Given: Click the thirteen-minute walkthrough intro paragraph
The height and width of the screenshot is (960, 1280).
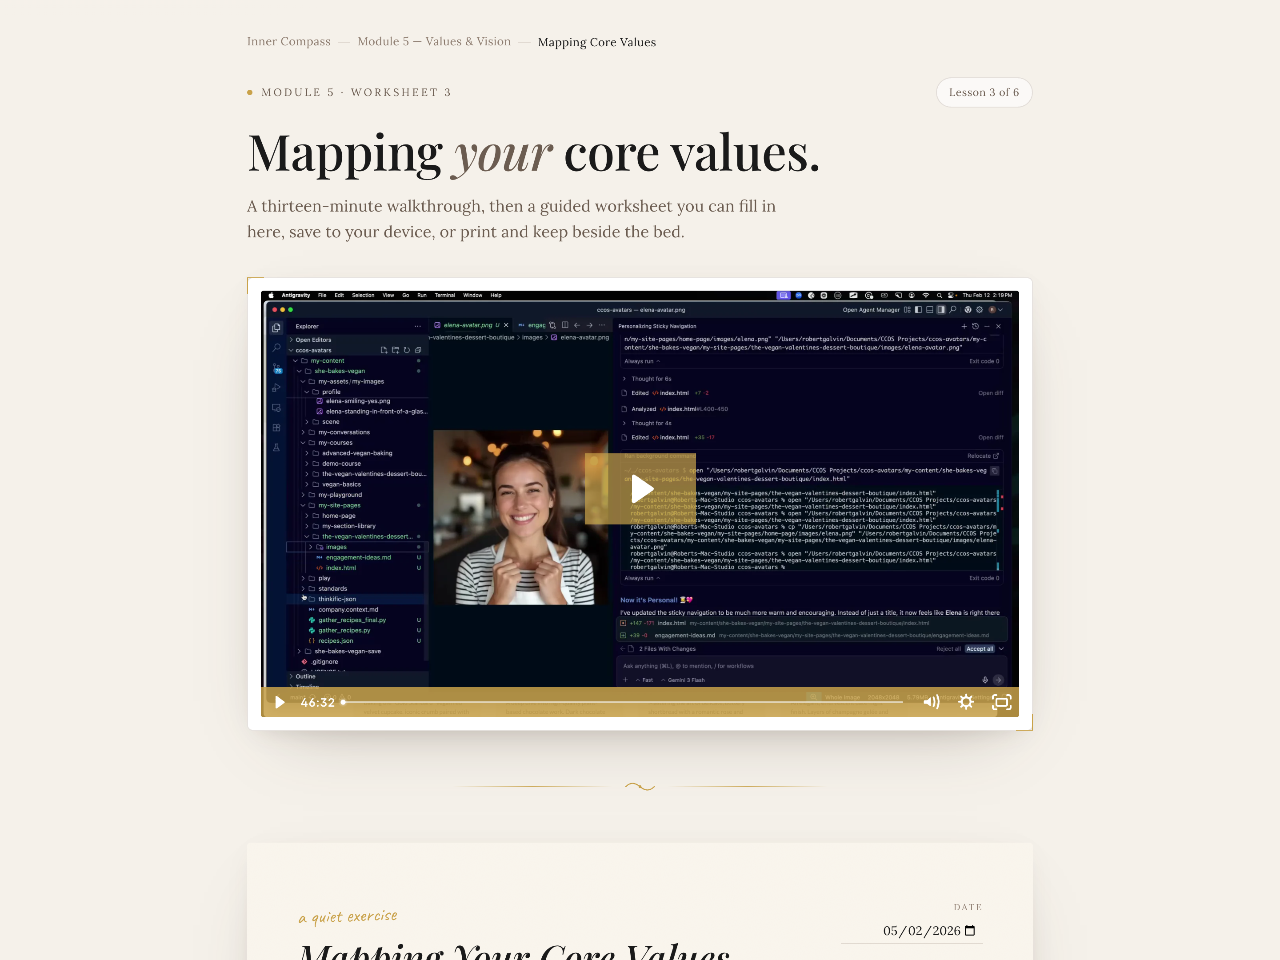Looking at the screenshot, I should [x=512, y=219].
